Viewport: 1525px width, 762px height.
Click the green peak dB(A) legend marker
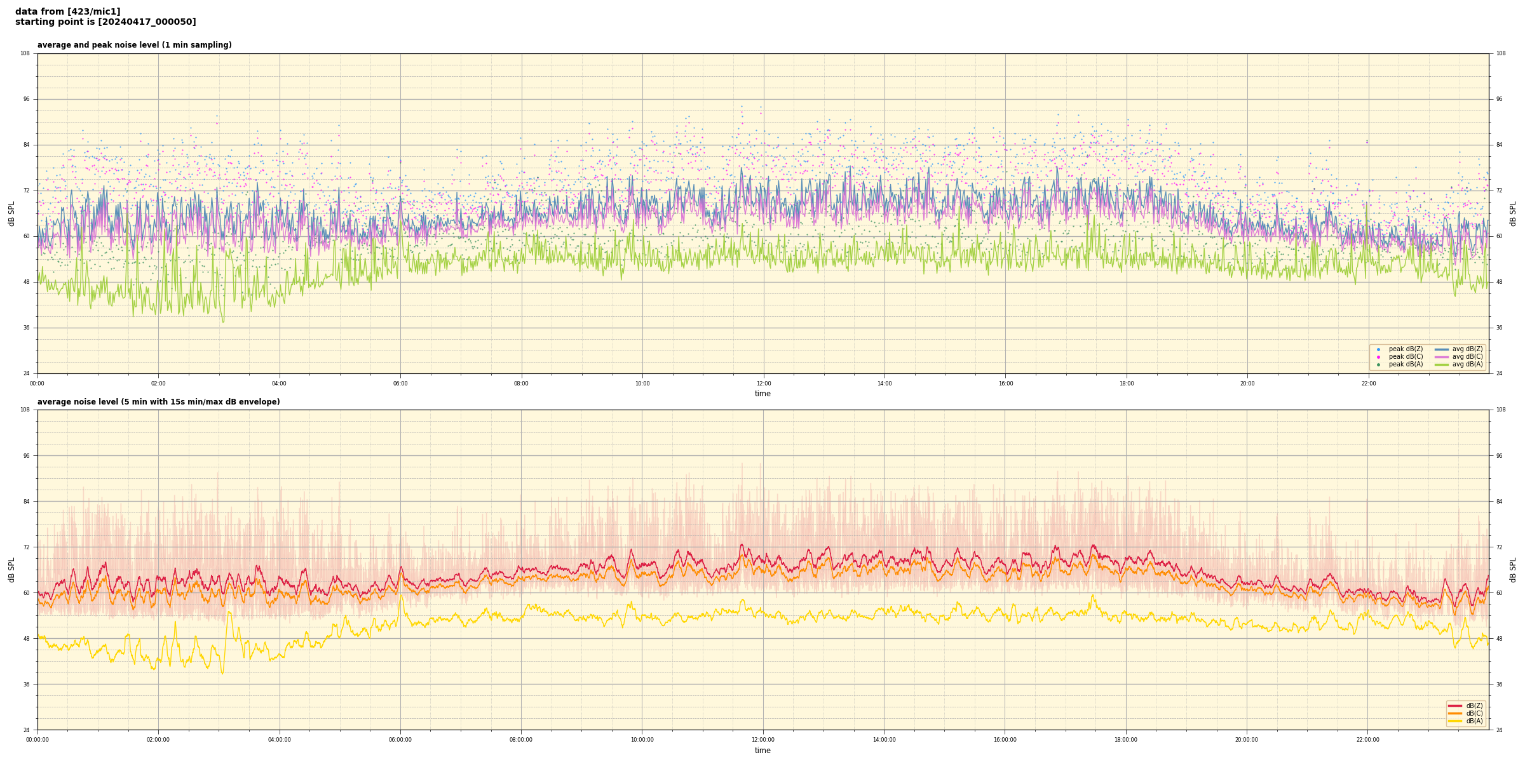tap(1378, 364)
